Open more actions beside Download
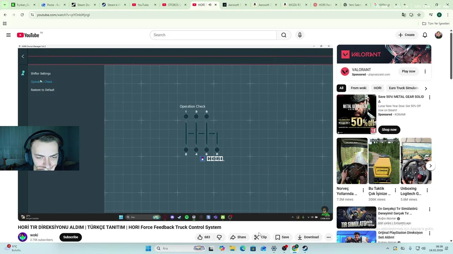 (x=328, y=237)
